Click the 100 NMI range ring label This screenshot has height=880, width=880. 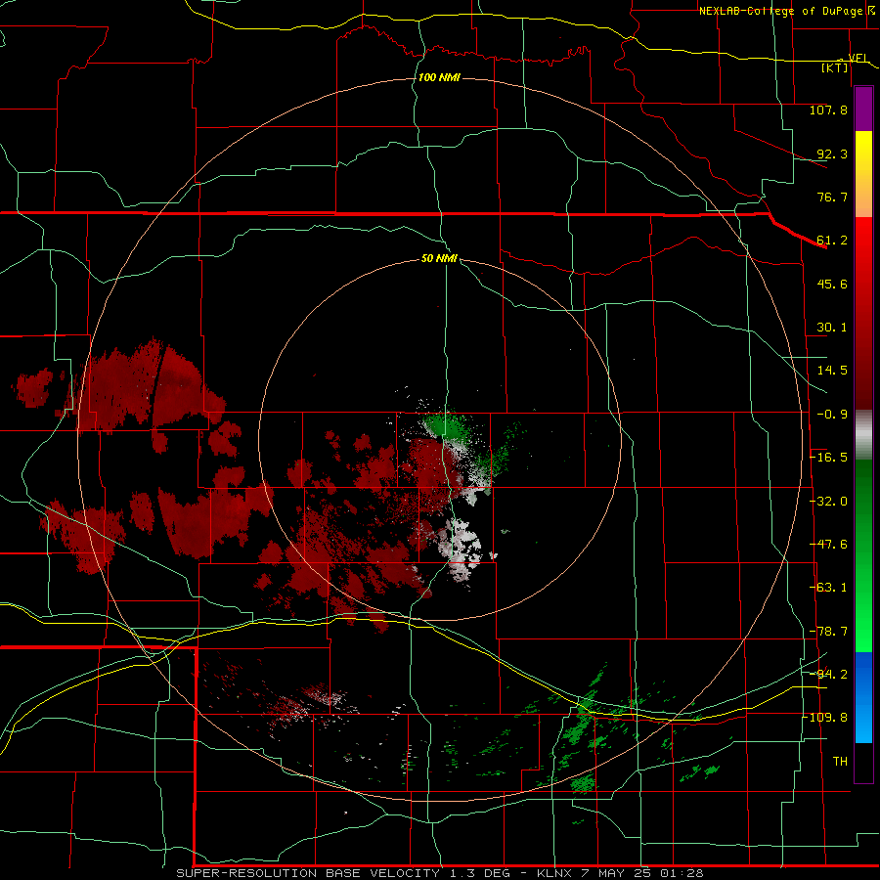coord(439,77)
